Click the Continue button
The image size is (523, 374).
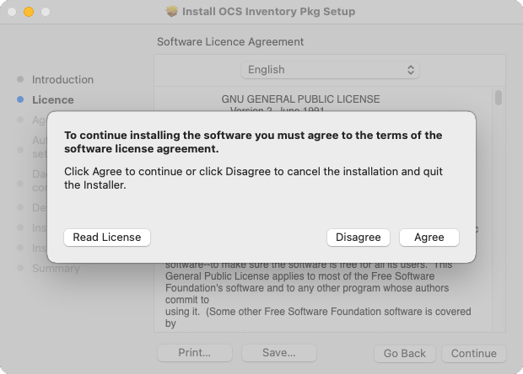(x=474, y=353)
